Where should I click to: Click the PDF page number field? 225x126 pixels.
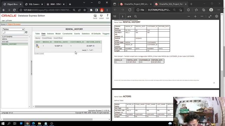[x=122, y=16]
